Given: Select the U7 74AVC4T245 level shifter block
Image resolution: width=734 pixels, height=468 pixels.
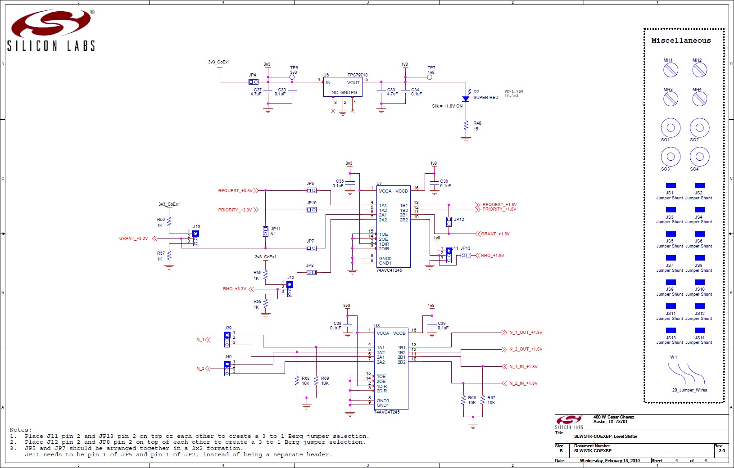Looking at the screenshot, I should [393, 227].
